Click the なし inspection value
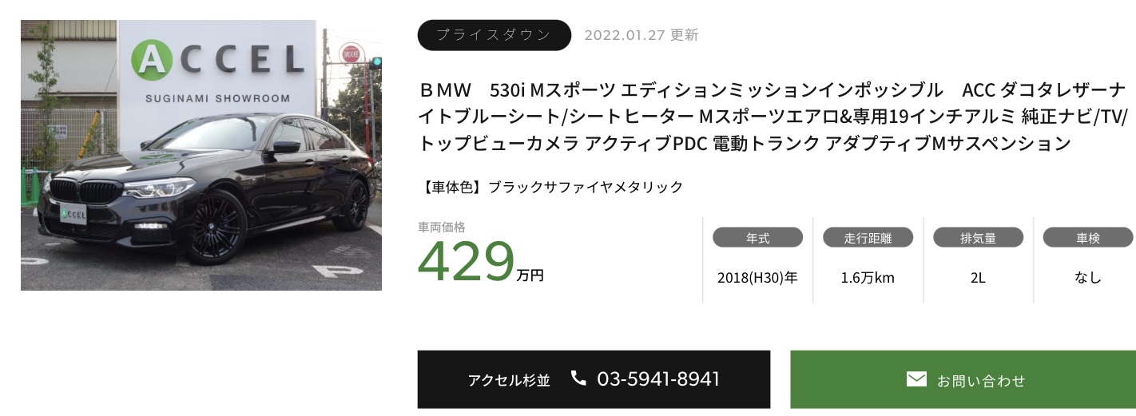The width and height of the screenshot is (1136, 416). [1087, 278]
